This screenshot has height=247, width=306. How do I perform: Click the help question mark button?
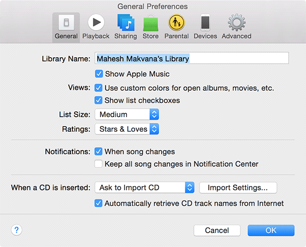tap(17, 230)
